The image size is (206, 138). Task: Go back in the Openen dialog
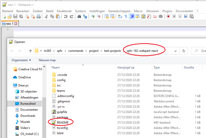pos(12,51)
